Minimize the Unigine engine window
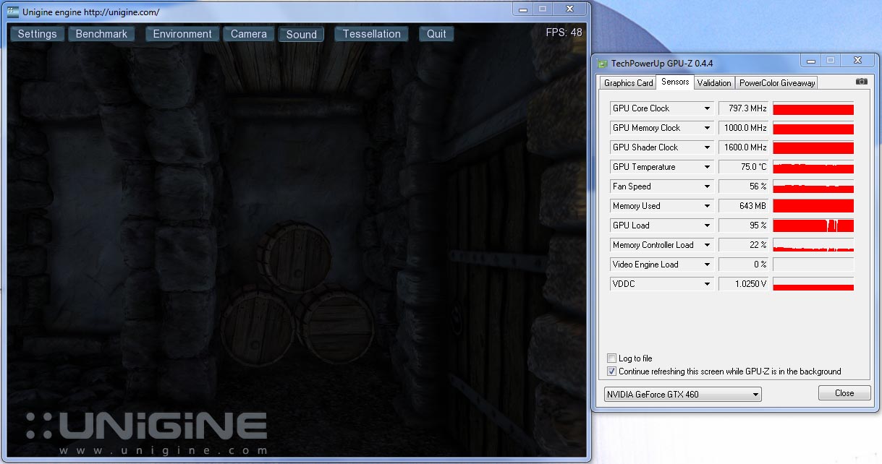Screen dimensions: 882x464 pos(523,9)
